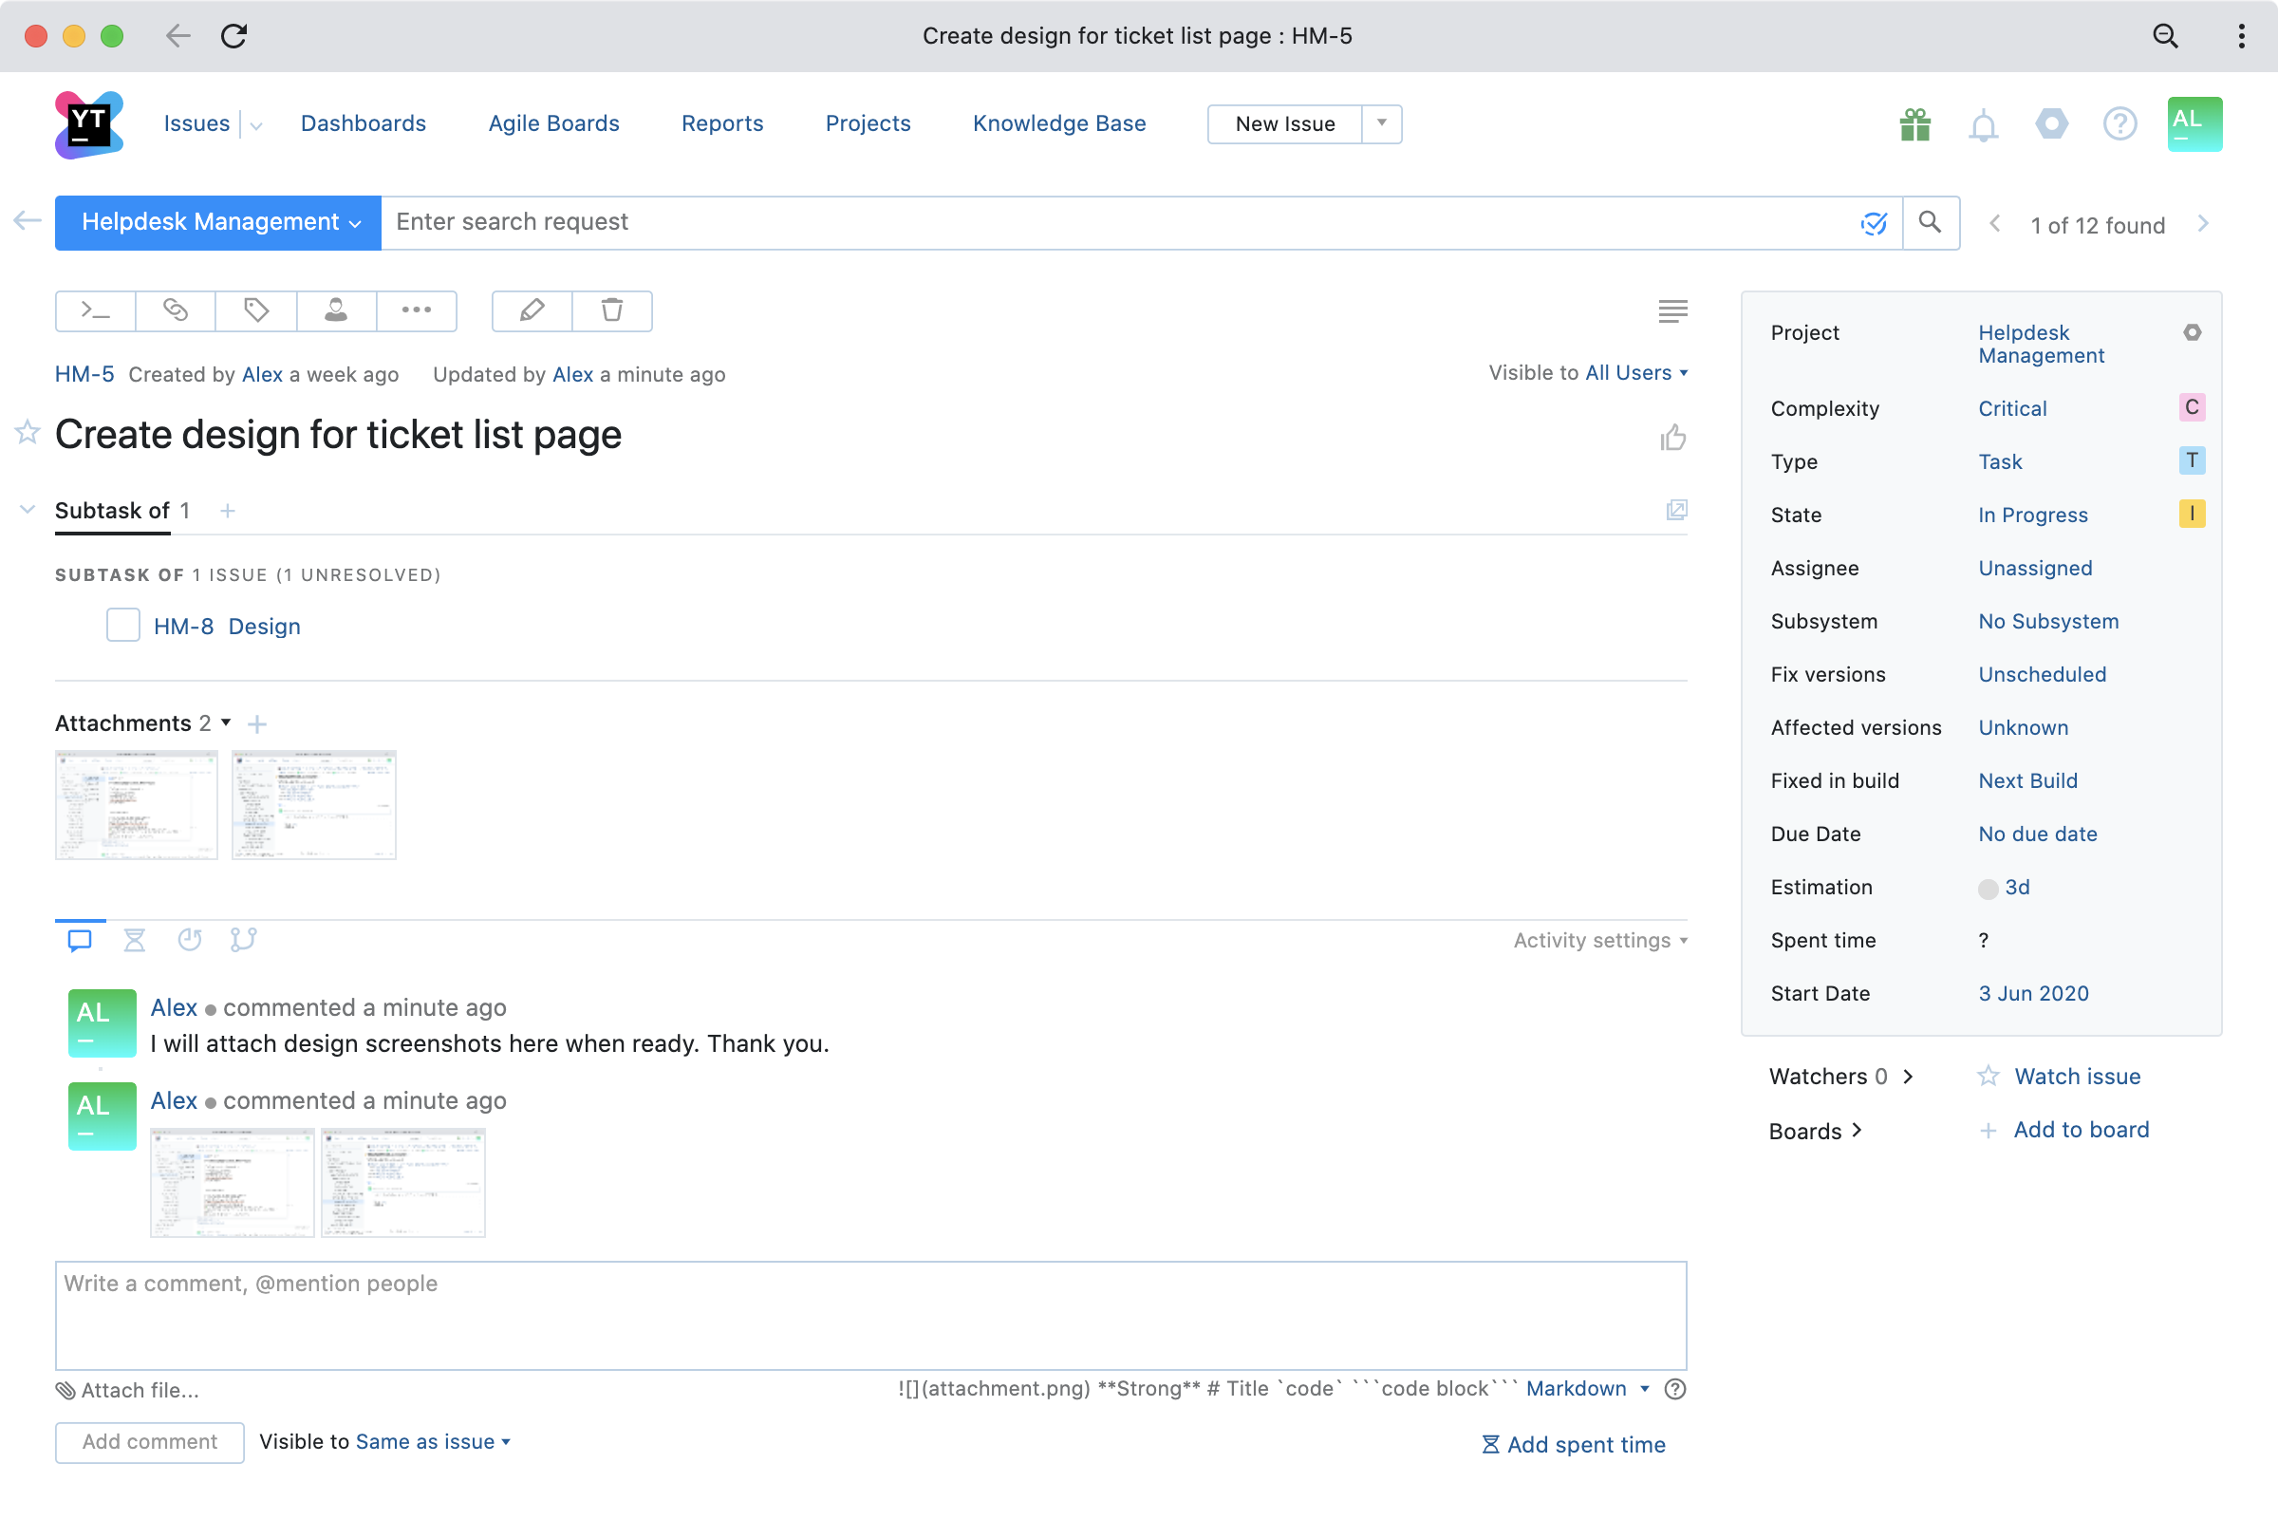Open the notifications bell
Viewport: 2278px width, 1519px height.
(1983, 125)
